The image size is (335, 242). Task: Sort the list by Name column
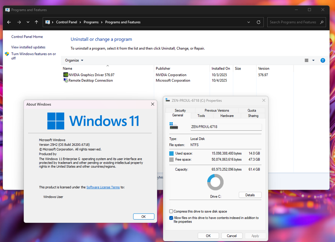tap(108, 68)
